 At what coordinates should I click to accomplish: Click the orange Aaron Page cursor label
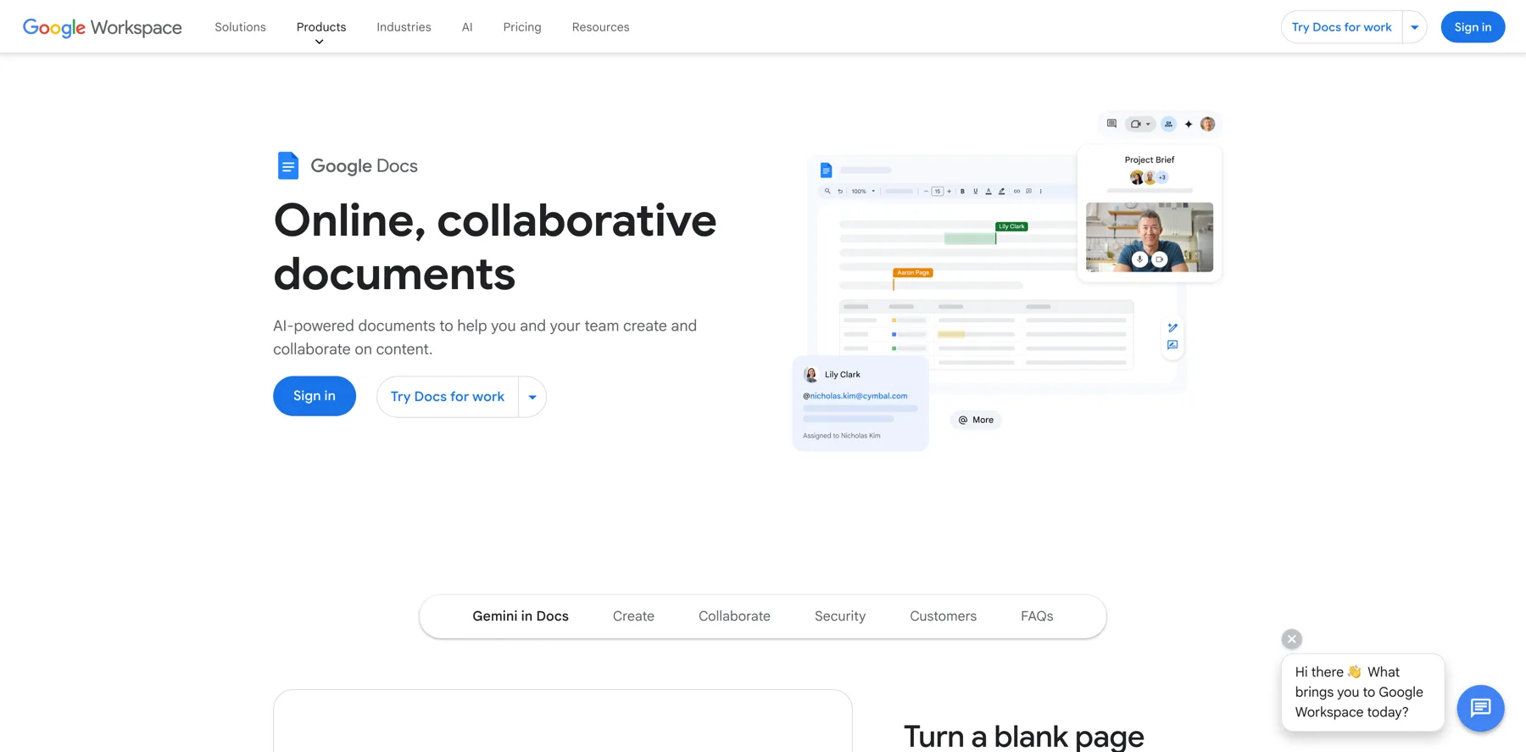click(x=913, y=273)
